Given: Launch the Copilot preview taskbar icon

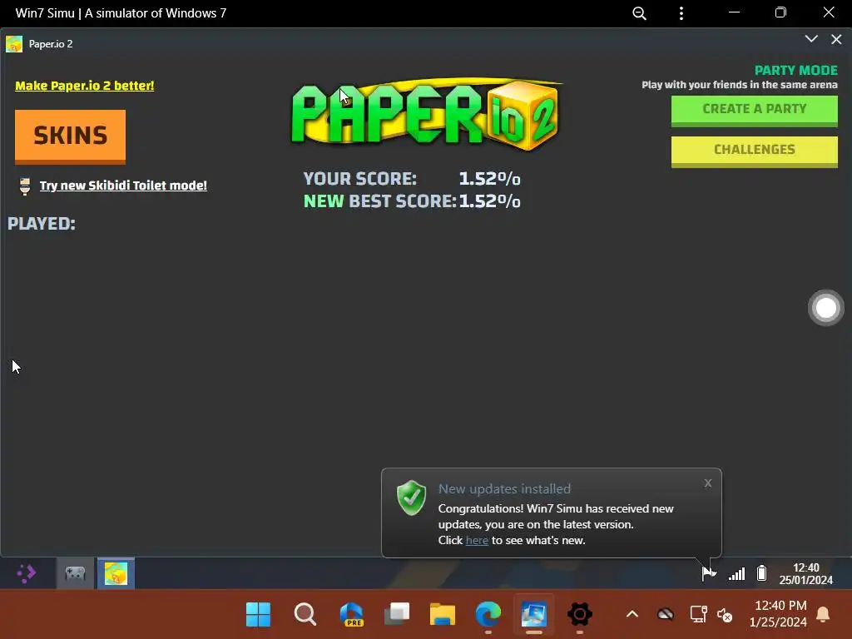Looking at the screenshot, I should tap(352, 615).
